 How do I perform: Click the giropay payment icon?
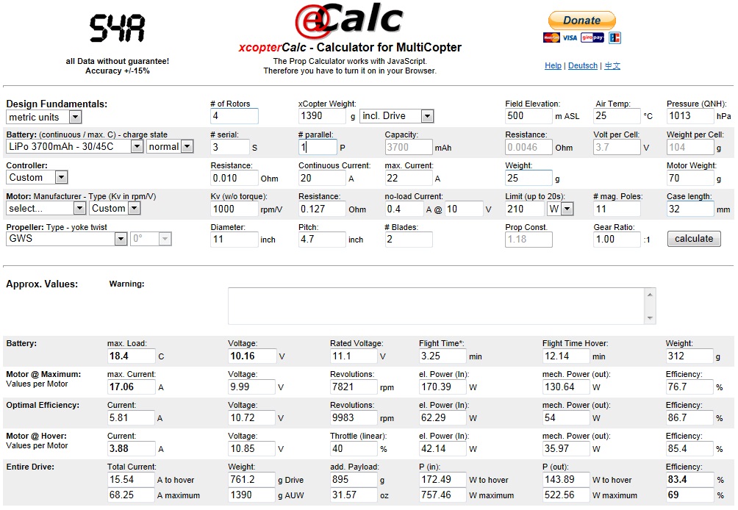[x=592, y=37]
